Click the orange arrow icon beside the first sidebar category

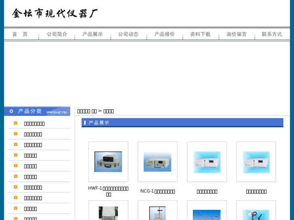(16, 123)
